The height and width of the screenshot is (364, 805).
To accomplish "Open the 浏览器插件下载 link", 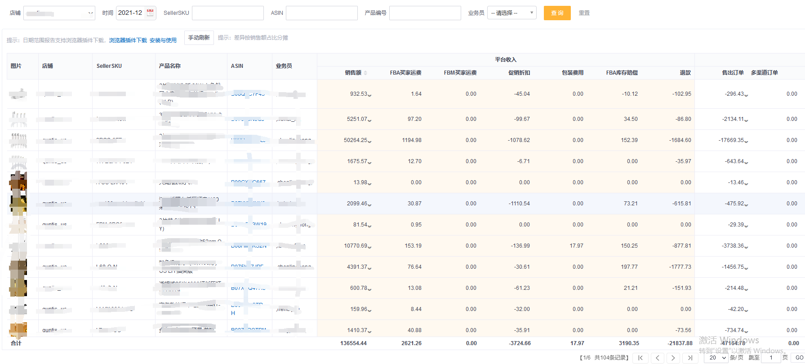I will click(x=128, y=40).
